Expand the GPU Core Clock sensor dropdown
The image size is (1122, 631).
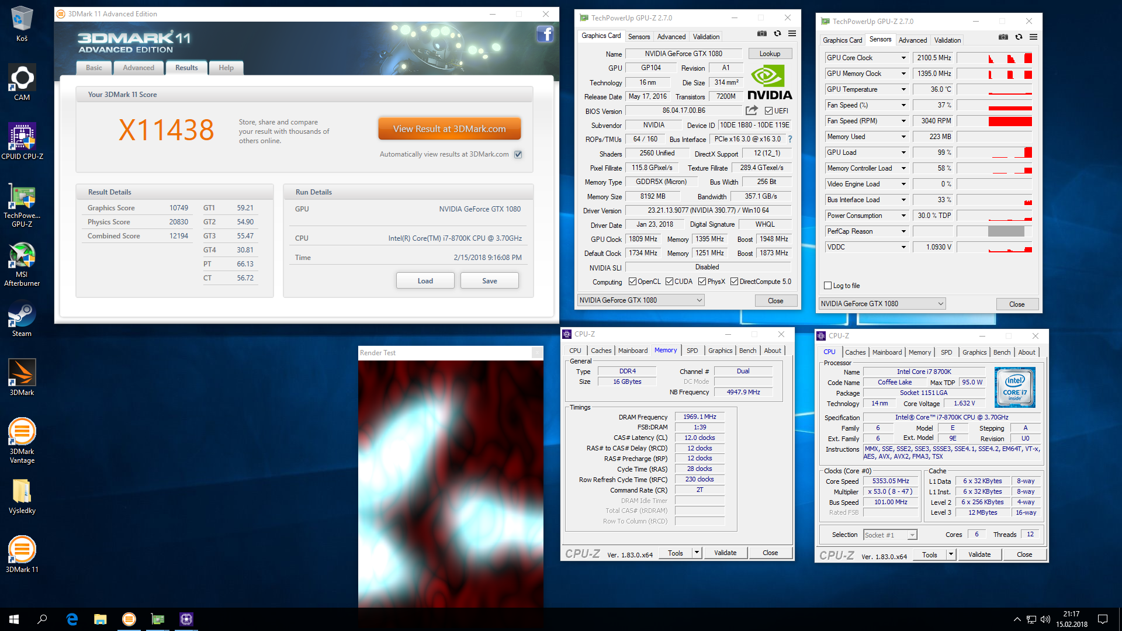903,58
